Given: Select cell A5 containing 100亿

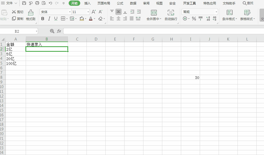Looking at the screenshot, I should point(16,63).
